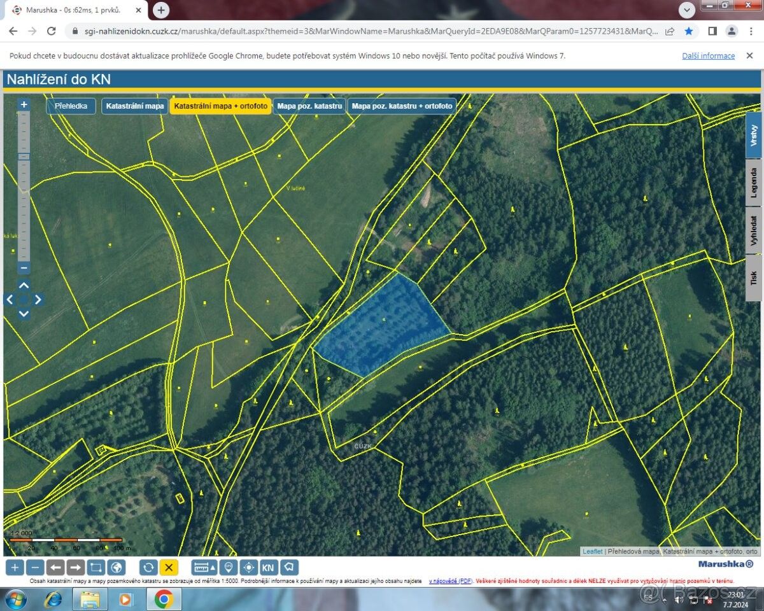Switch to Katastrální mapa layer
The image size is (764, 611).
[x=135, y=106]
